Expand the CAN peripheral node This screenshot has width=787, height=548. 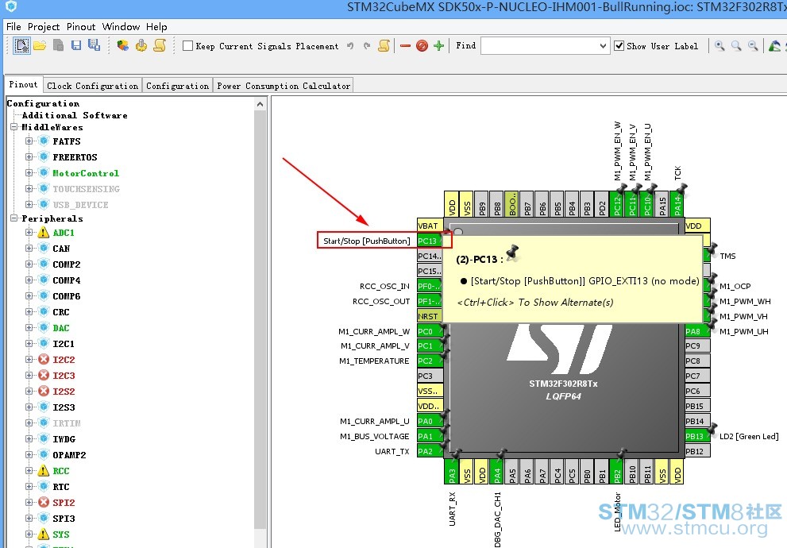tap(29, 248)
